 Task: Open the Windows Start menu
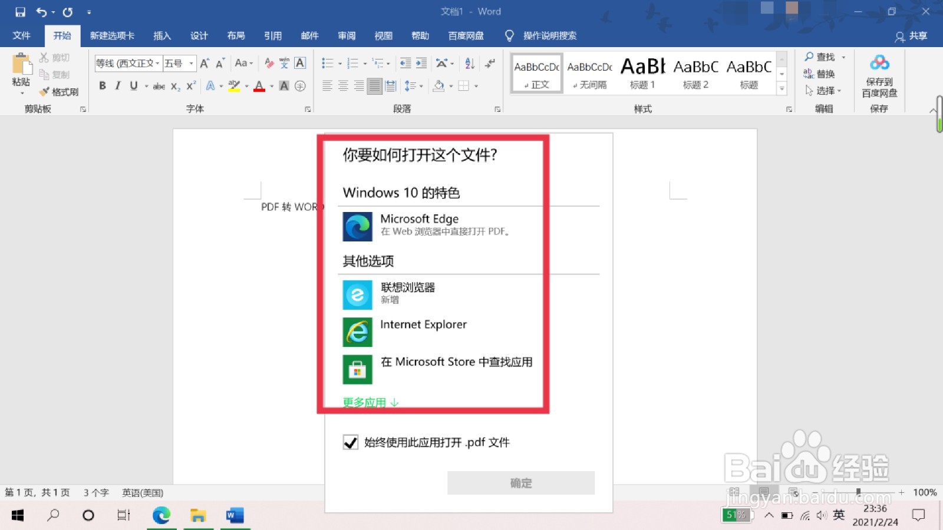point(18,515)
